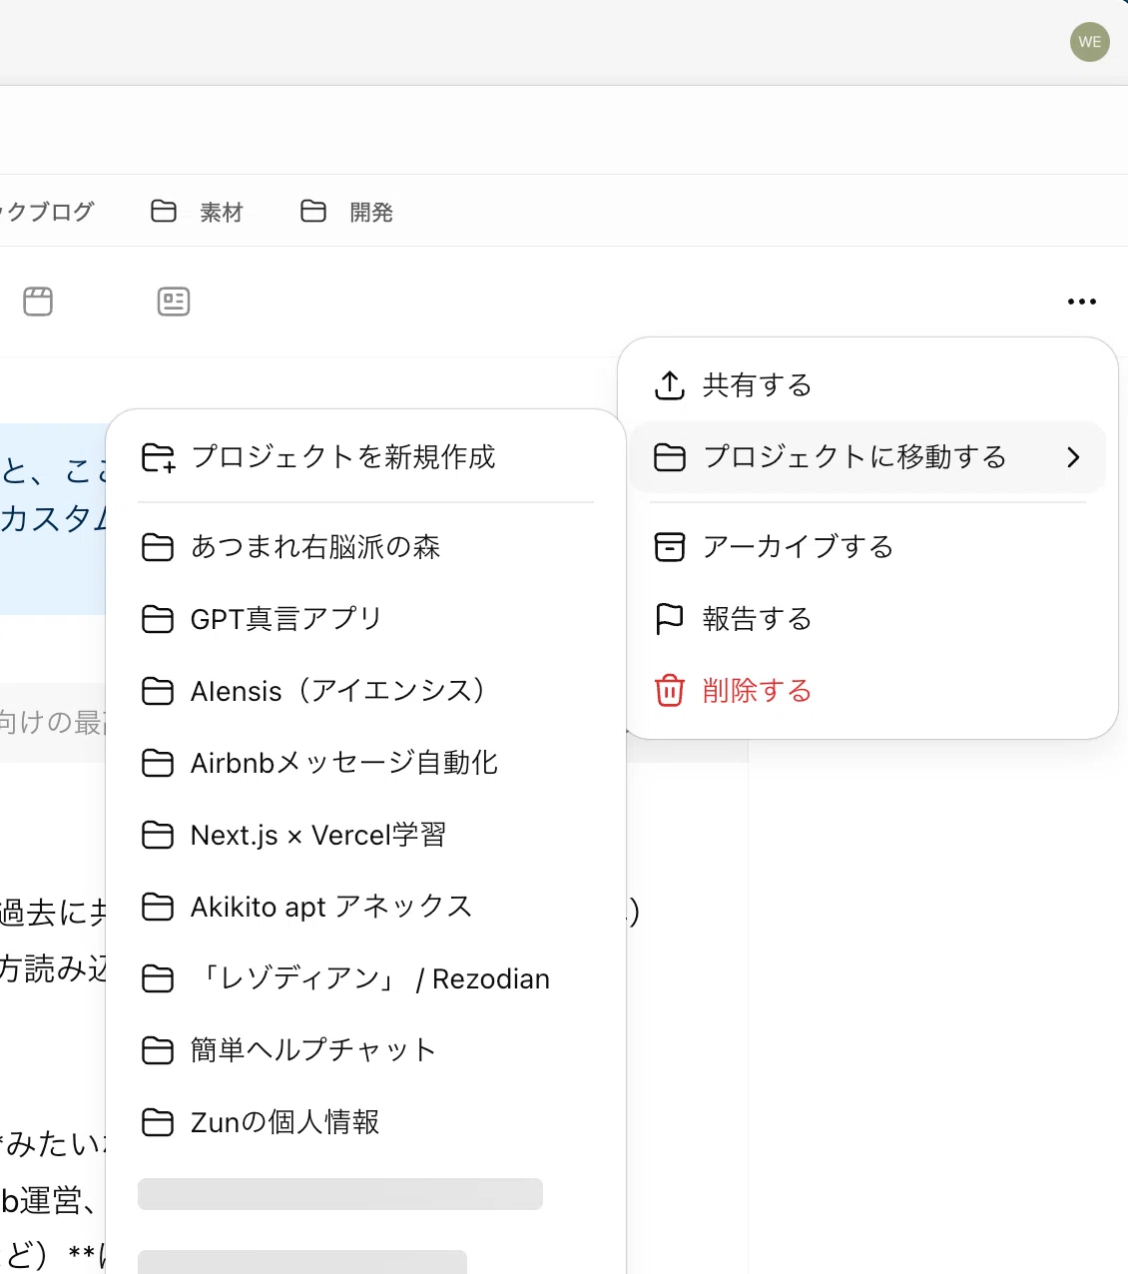This screenshot has height=1274, width=1128.
Task: Expand submenu chevron on プロジェクトに移動する
Action: tap(1073, 457)
